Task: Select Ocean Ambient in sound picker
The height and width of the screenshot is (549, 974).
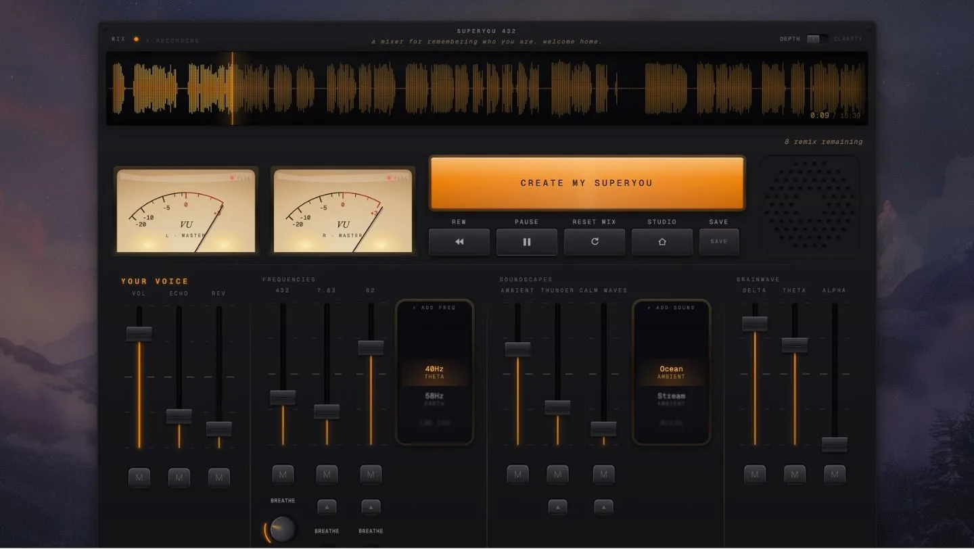Action: 671,372
